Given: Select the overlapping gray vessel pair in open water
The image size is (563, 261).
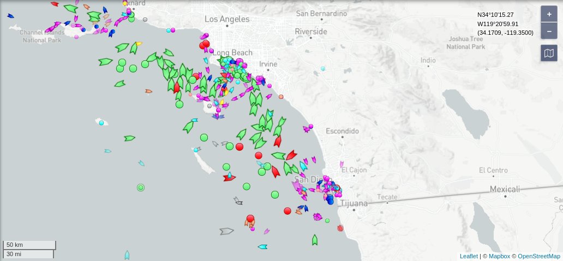Looking at the screenshot, I should 238,201.
